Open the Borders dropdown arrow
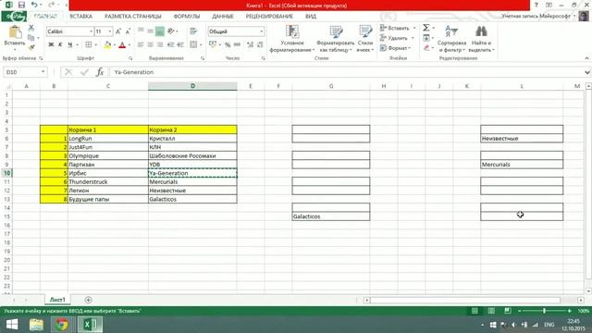 [96, 45]
